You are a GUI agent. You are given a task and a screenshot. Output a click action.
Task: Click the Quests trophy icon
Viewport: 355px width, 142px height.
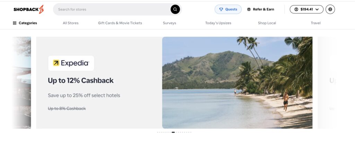221,9
